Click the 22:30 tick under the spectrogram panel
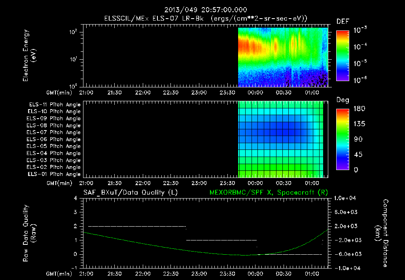The height and width of the screenshot is (280, 405). click(171, 93)
